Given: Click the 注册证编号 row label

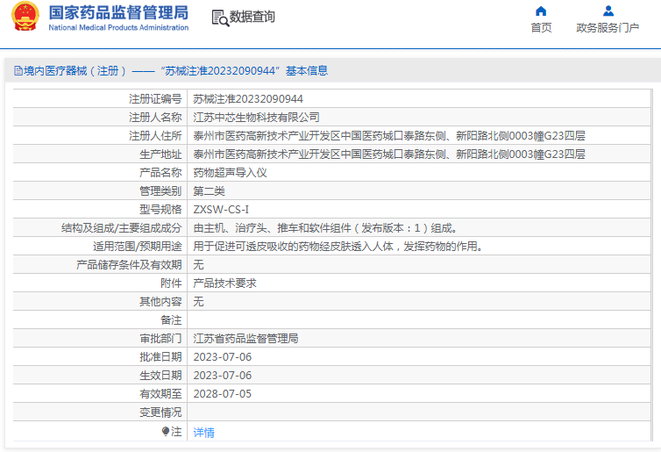Looking at the screenshot, I should (x=155, y=99).
